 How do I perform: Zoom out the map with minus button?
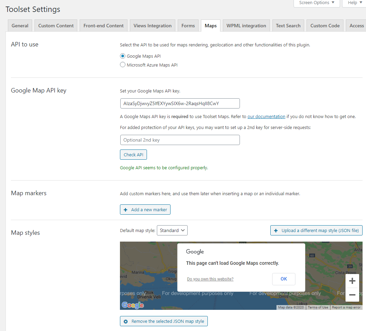coord(352,295)
